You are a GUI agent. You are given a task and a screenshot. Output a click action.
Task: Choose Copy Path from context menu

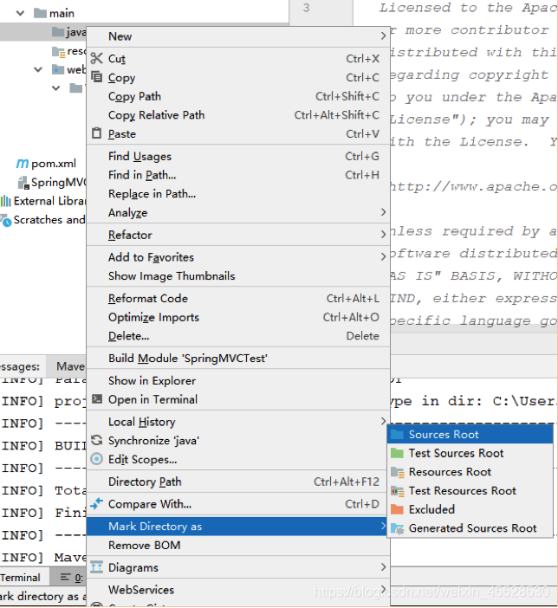click(238, 96)
